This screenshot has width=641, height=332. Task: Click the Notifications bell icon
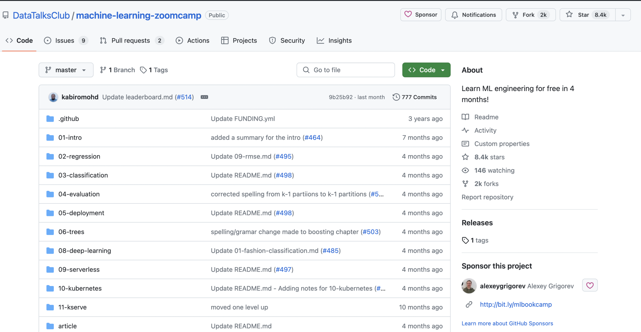(x=455, y=15)
